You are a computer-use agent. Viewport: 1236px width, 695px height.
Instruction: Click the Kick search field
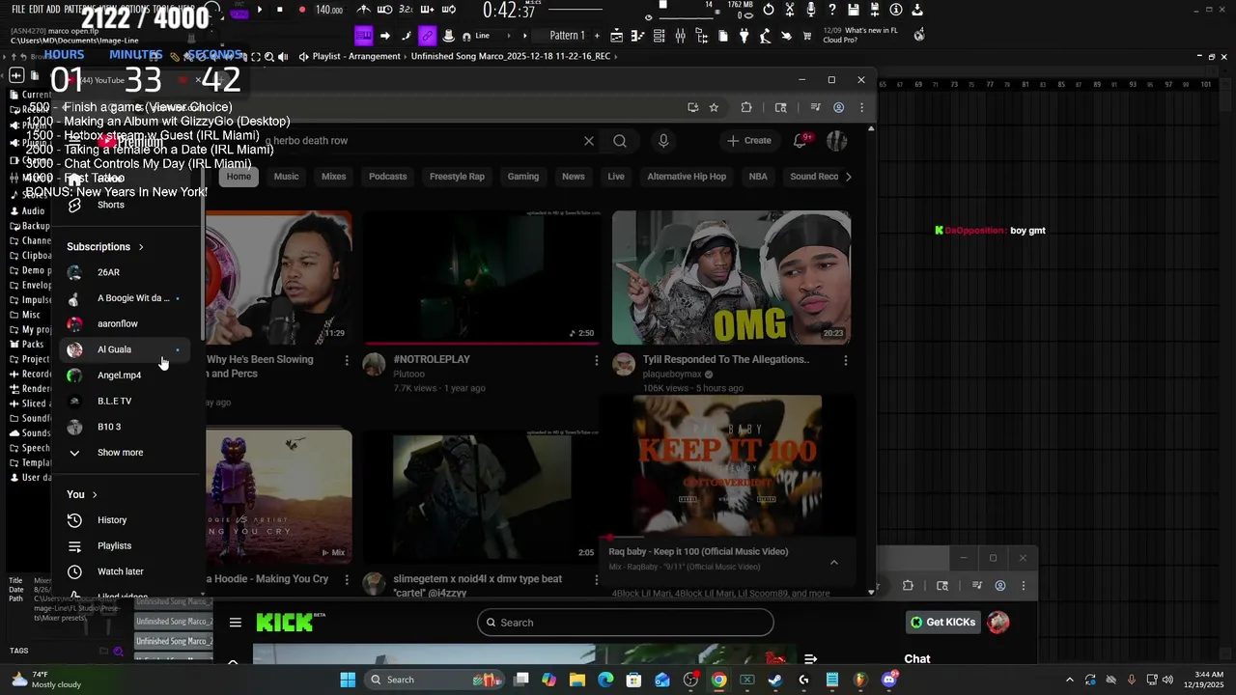625,623
